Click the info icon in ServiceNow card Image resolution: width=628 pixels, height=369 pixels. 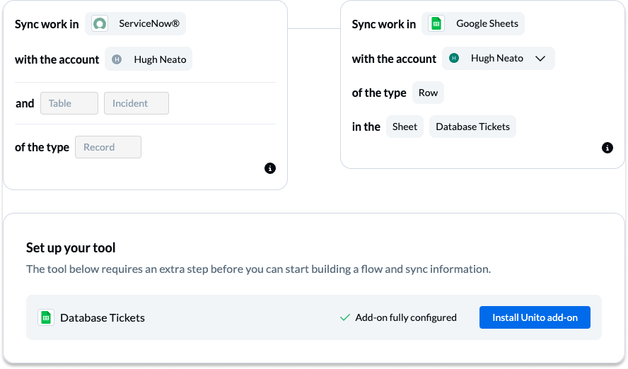[270, 168]
